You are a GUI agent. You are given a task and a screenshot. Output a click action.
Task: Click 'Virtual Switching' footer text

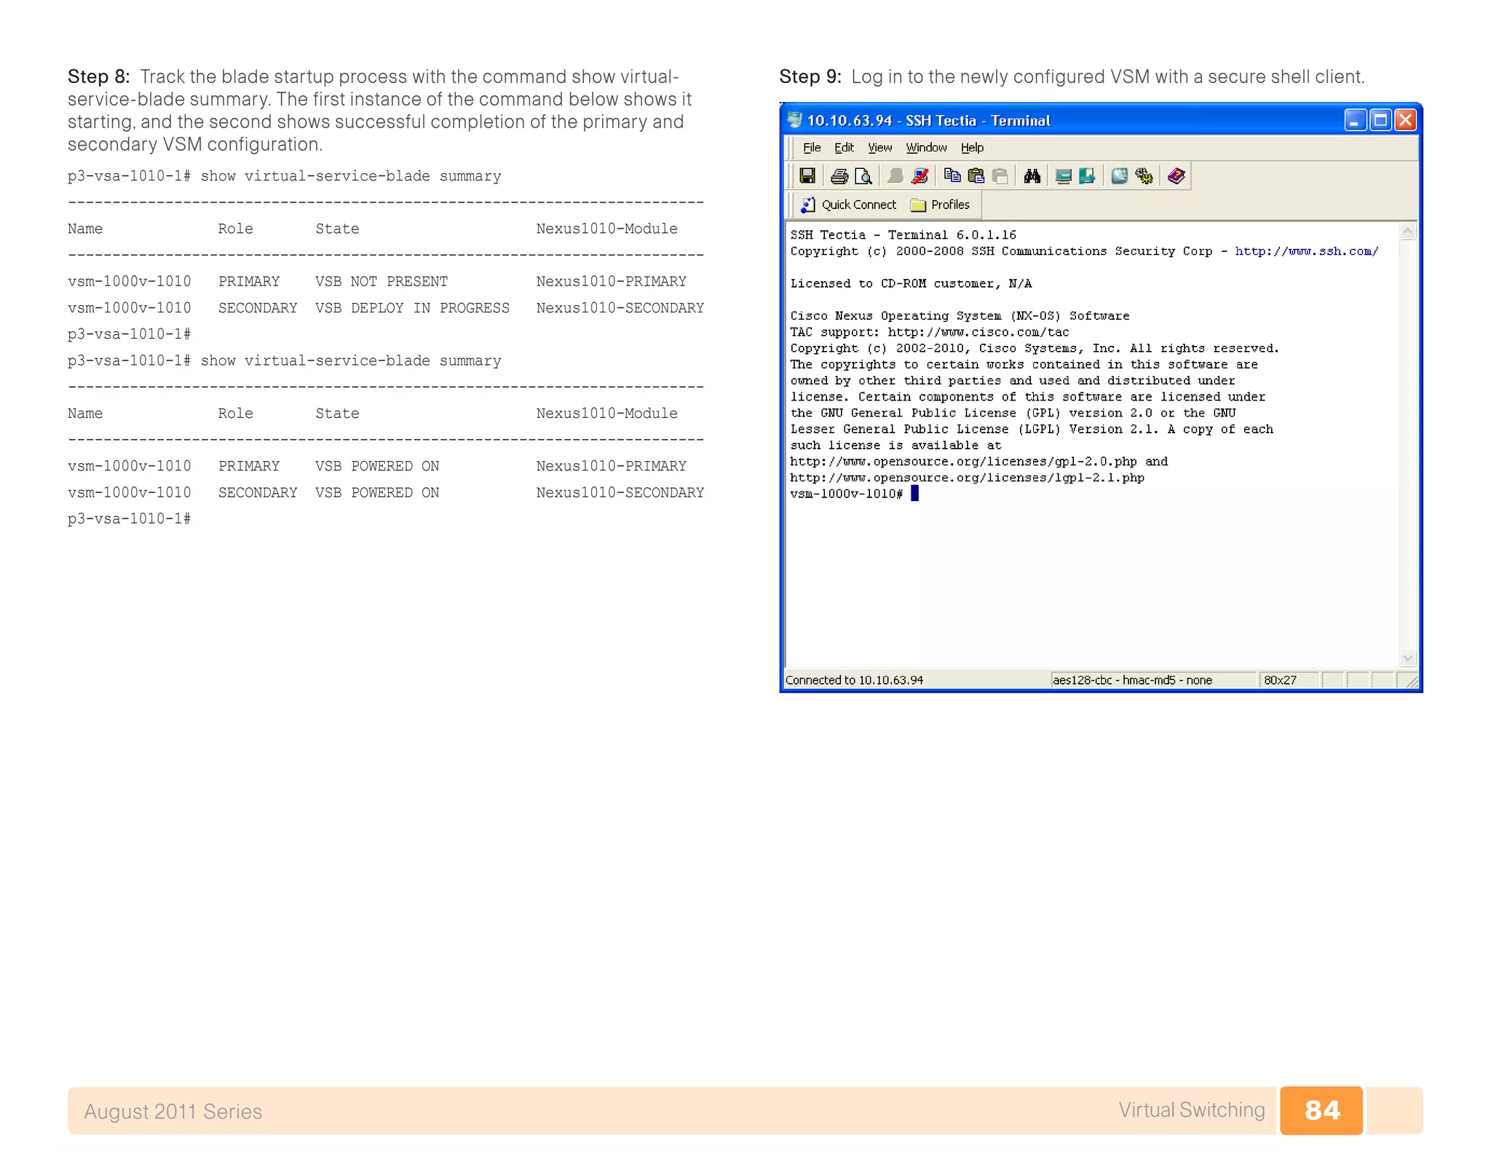pyautogui.click(x=1192, y=1110)
